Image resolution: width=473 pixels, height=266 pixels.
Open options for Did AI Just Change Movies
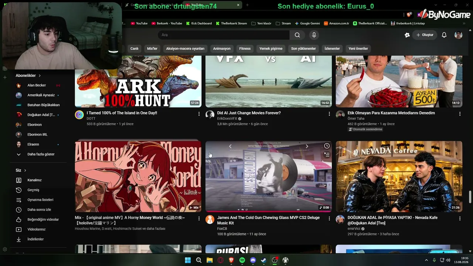pyautogui.click(x=329, y=114)
